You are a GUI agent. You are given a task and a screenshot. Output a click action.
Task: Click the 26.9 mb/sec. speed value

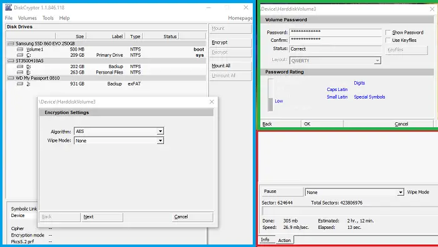tap(296, 227)
